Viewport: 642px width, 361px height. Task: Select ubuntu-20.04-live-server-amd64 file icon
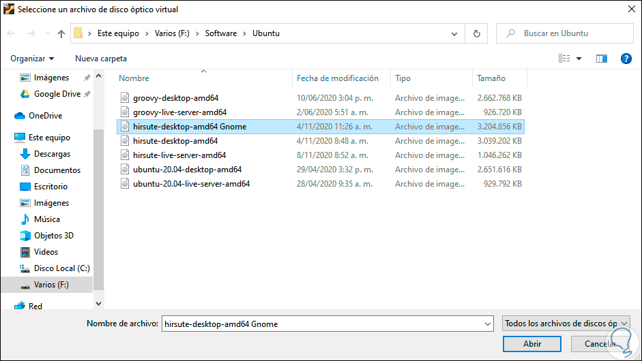coord(125,184)
